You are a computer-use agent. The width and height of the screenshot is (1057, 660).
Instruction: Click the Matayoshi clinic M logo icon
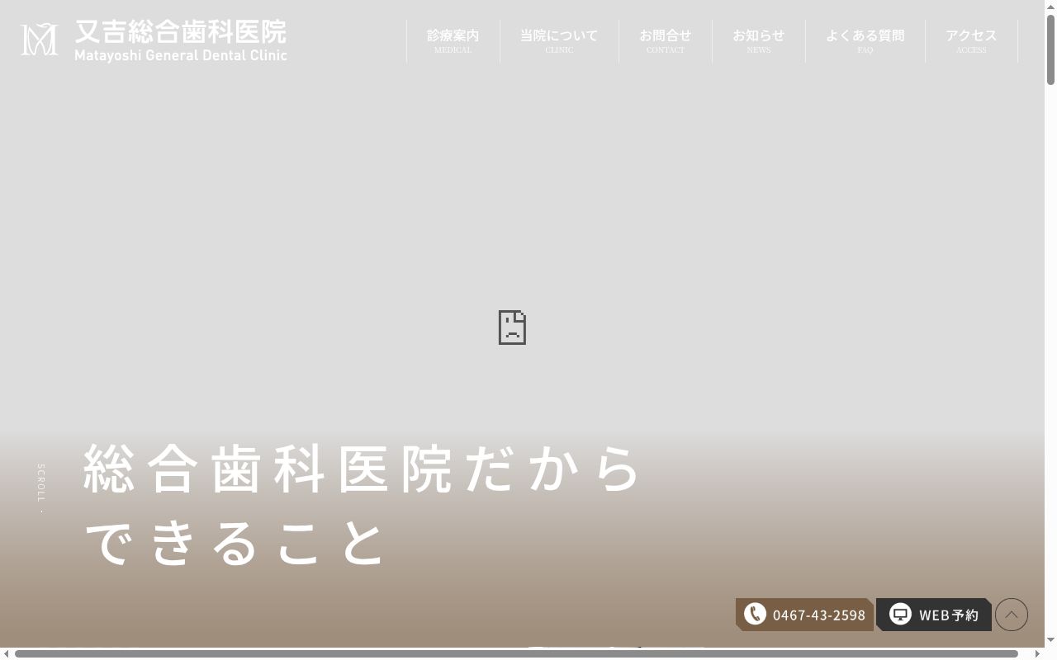click(x=39, y=40)
